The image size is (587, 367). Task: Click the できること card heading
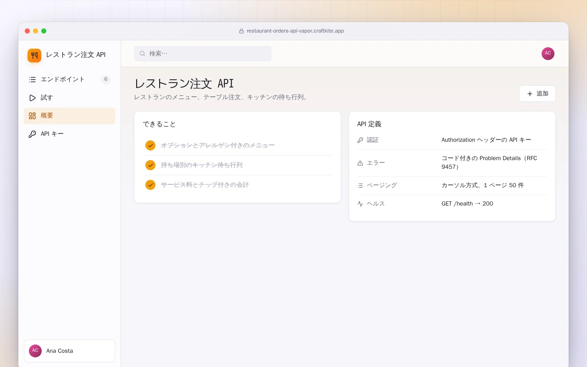(159, 124)
